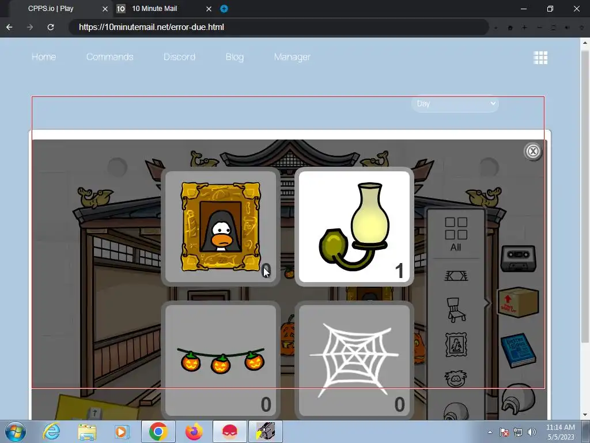Select the pumpkin string lights item
The height and width of the screenshot is (443, 590).
pyautogui.click(x=221, y=361)
